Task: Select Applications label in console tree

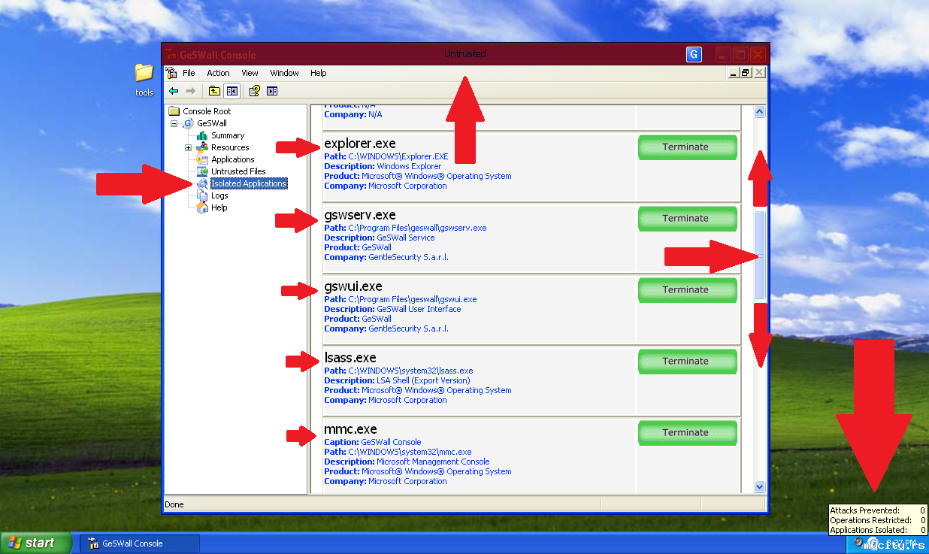Action: (233, 159)
